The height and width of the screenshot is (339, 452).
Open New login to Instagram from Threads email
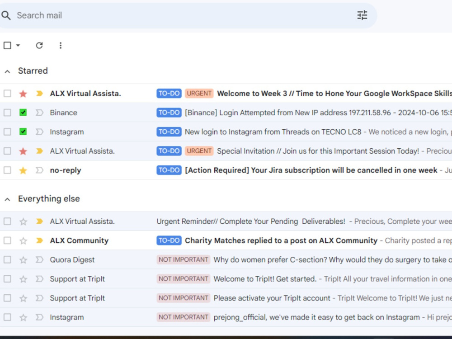(x=273, y=132)
